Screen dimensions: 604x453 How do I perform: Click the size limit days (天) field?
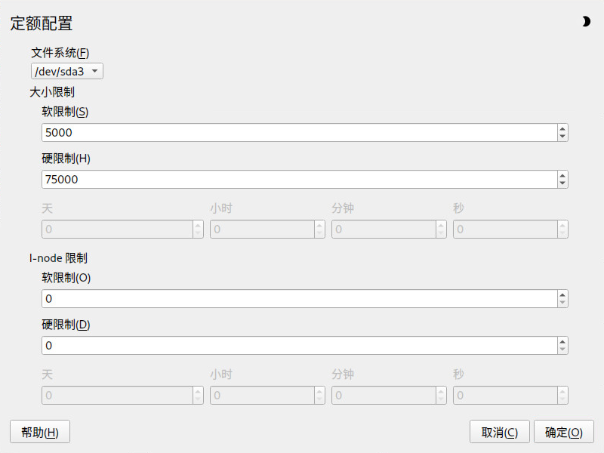click(x=116, y=230)
